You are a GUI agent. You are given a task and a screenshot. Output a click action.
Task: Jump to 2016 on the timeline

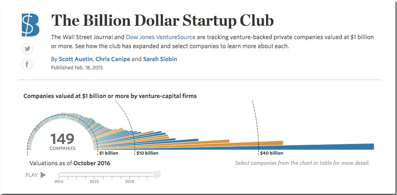(x=130, y=181)
